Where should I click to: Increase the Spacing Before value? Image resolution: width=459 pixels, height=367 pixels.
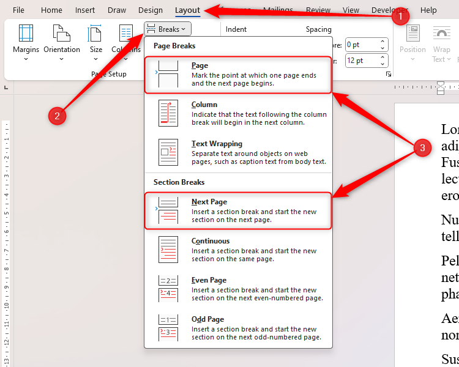pyautogui.click(x=383, y=42)
